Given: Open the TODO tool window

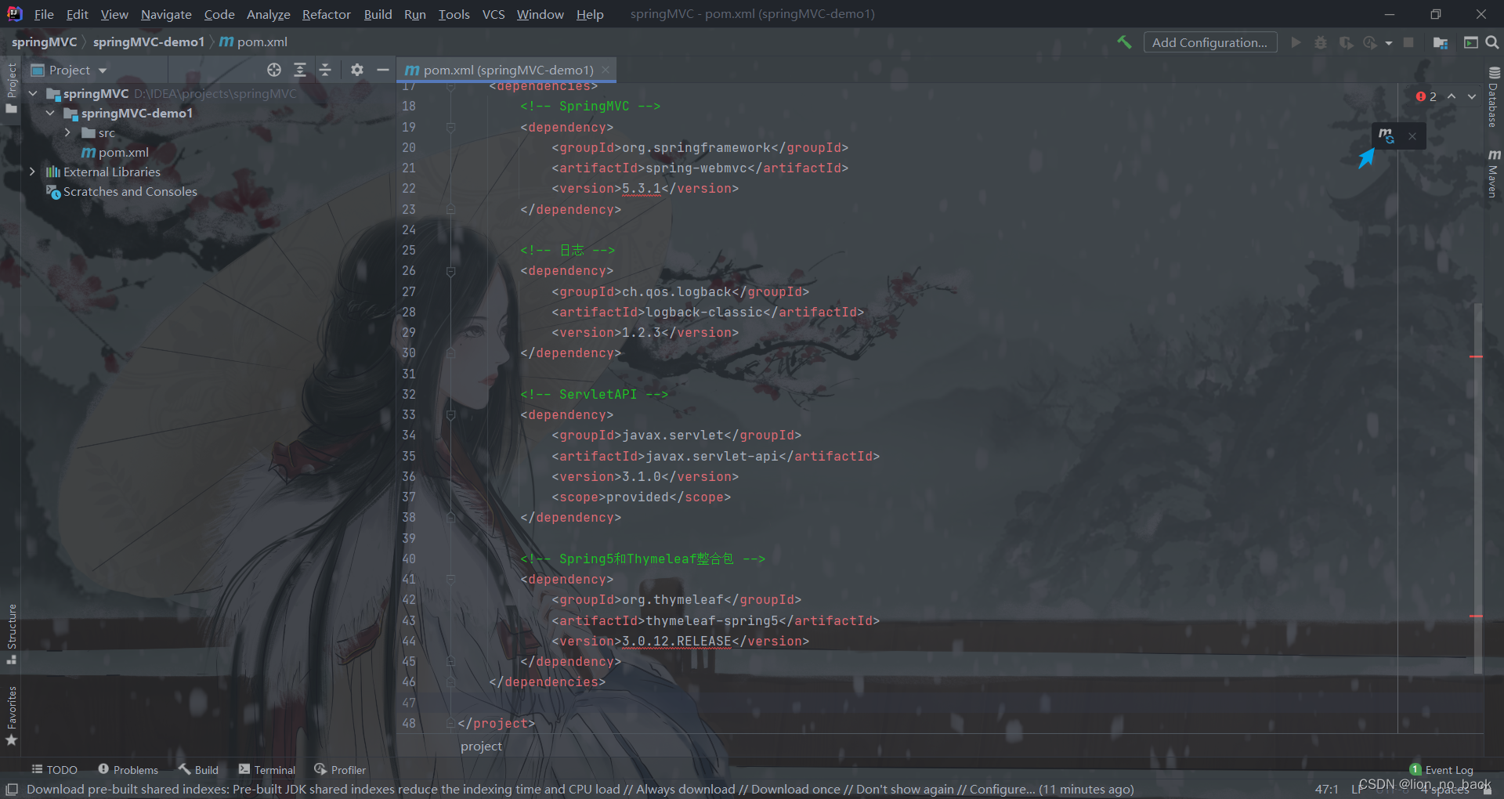Looking at the screenshot, I should coord(54,770).
